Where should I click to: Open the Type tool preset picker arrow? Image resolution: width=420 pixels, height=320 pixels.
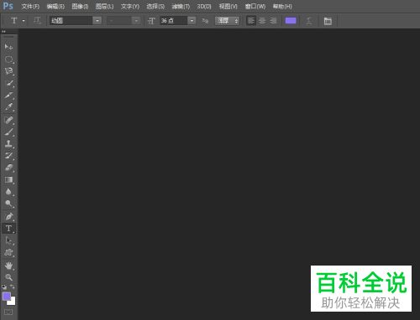(24, 21)
